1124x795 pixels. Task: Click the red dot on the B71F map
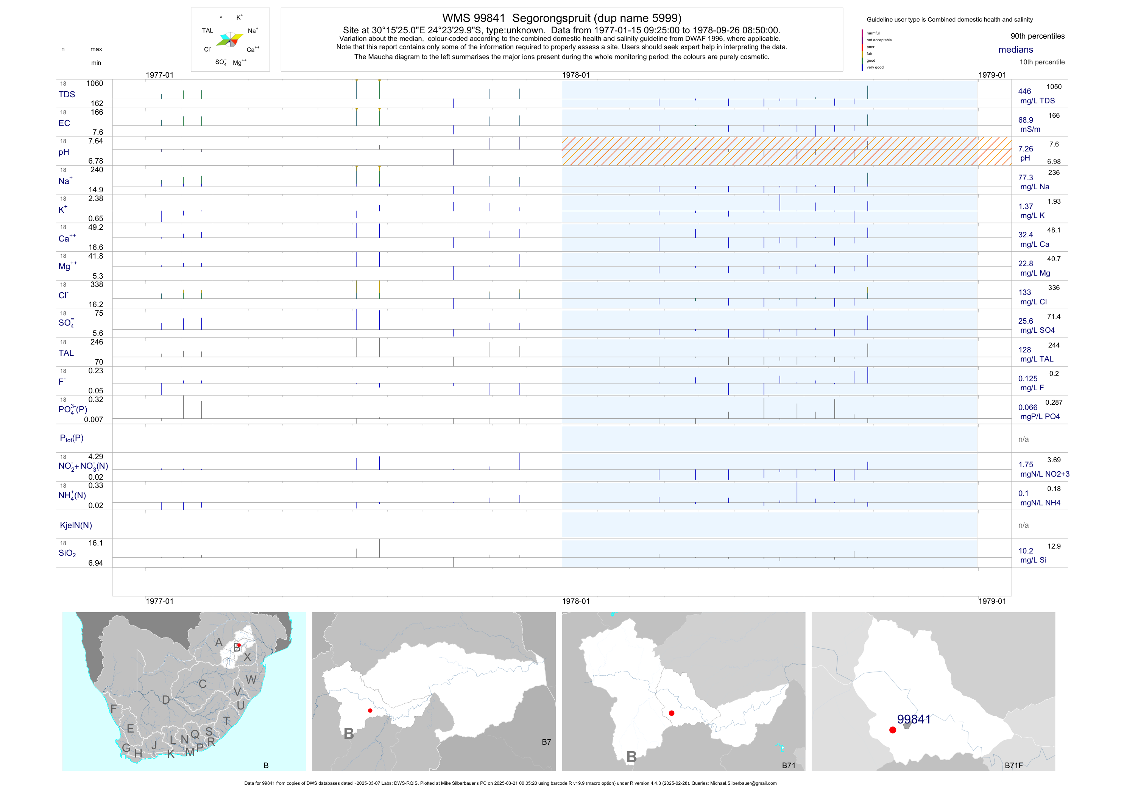[892, 730]
